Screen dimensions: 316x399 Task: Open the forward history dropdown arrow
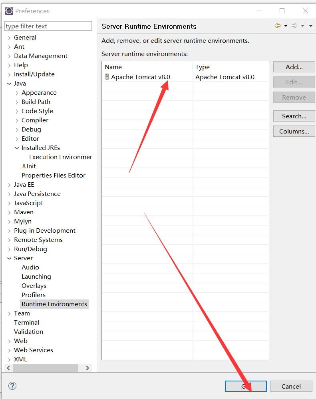click(x=302, y=26)
